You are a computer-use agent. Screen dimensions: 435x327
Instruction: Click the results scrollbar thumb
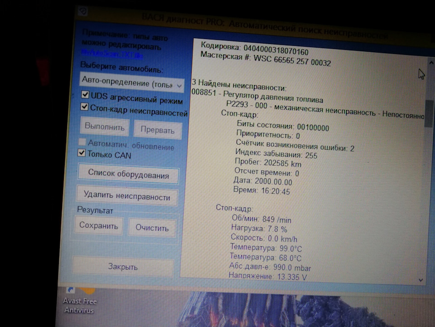(429, 113)
